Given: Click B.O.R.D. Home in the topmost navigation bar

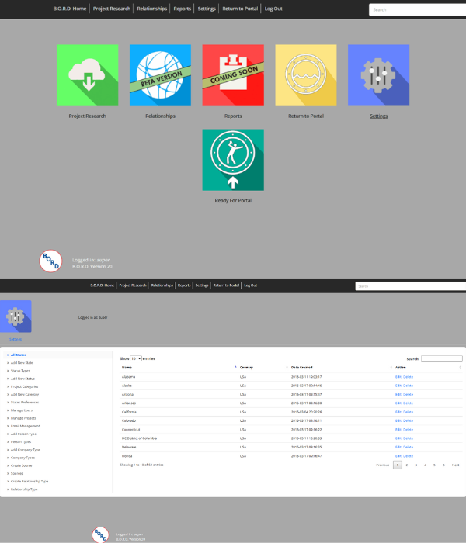Looking at the screenshot, I should pos(69,9).
